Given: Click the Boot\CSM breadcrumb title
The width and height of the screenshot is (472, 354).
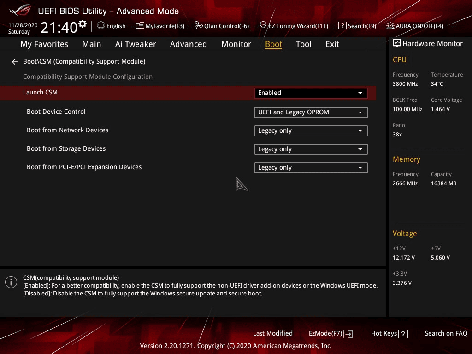Looking at the screenshot, I should (x=84, y=61).
